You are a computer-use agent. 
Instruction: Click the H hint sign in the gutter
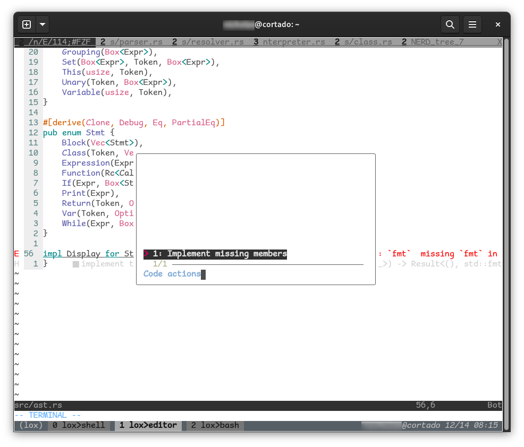(x=16, y=264)
